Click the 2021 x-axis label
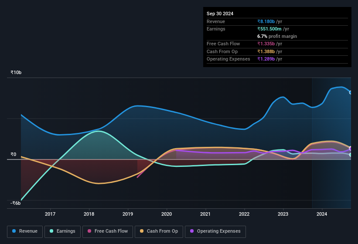Image resolution: width=358 pixels, height=244 pixels. pos(205,214)
